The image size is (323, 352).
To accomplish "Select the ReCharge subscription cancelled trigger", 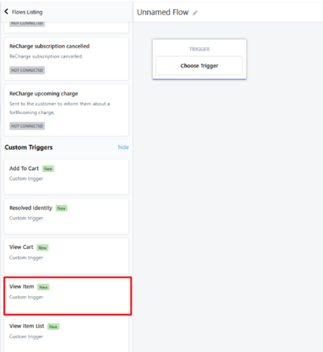I will click(x=67, y=59).
